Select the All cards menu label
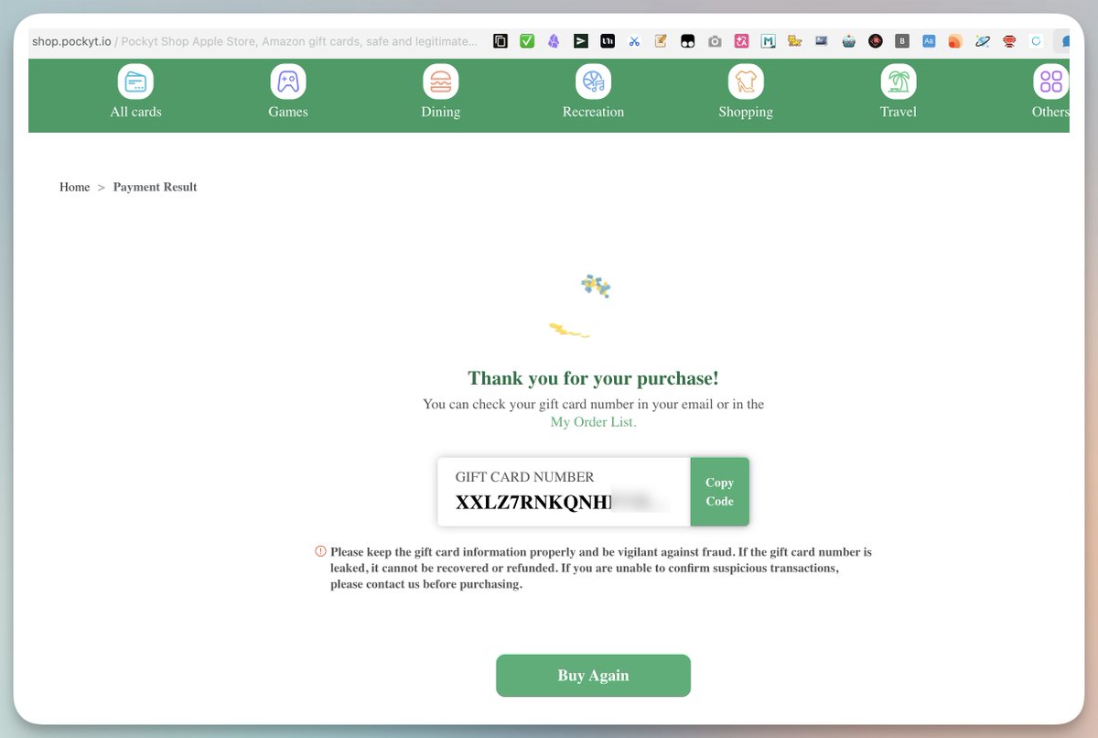 (135, 112)
